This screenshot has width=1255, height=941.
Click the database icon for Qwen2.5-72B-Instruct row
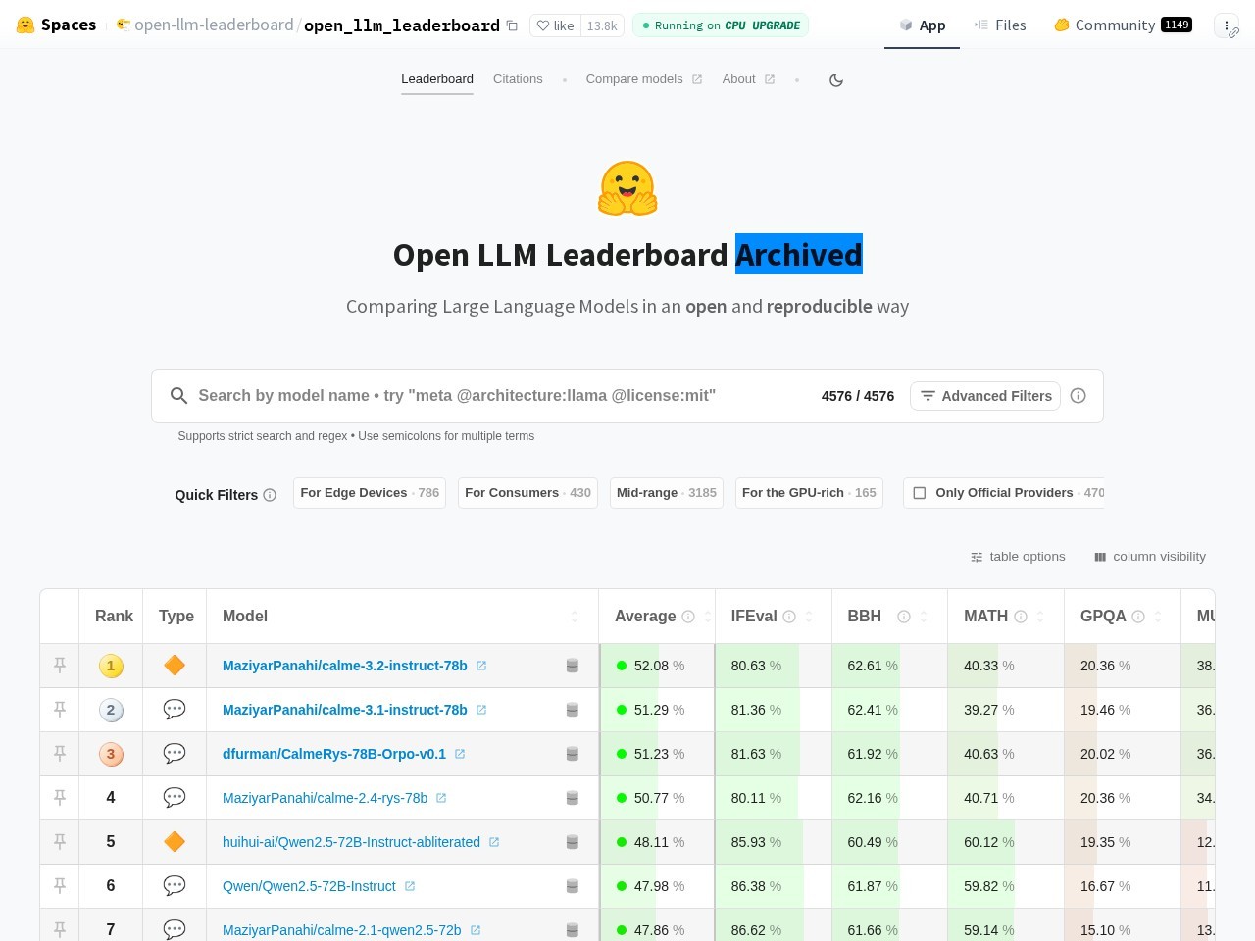click(573, 886)
